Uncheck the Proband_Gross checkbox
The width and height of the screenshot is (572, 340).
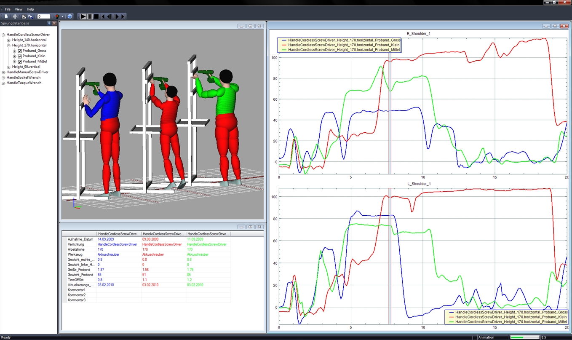tap(20, 51)
